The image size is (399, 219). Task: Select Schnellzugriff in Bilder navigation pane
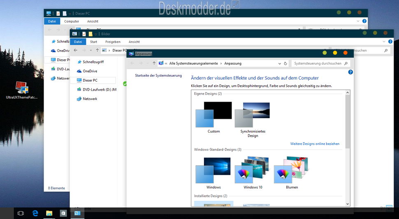pyautogui.click(x=93, y=62)
